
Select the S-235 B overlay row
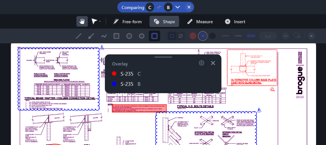pos(163,84)
